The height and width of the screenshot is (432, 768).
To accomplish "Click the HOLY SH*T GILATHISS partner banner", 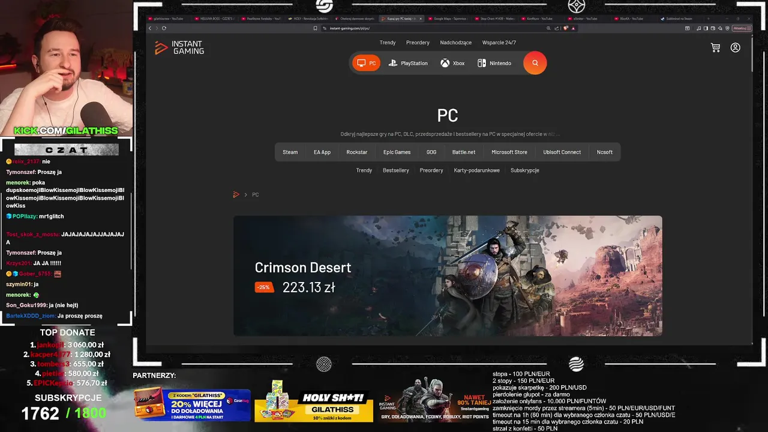I will coord(314,402).
